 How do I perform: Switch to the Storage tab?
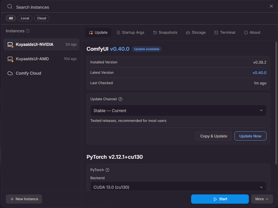pyautogui.click(x=196, y=33)
